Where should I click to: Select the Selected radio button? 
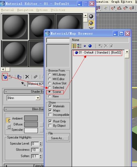49,87
